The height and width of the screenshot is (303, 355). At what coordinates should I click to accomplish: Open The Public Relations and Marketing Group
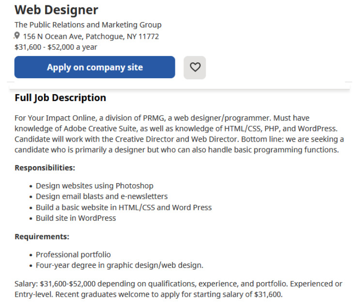pos(88,25)
